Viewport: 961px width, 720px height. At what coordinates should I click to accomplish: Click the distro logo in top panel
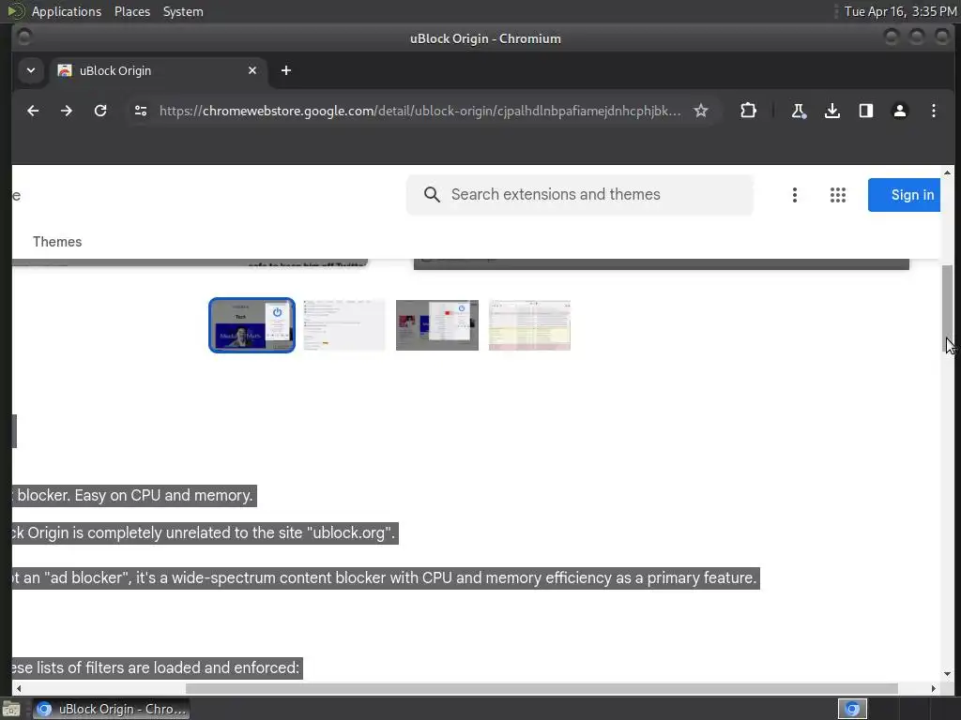click(x=15, y=11)
